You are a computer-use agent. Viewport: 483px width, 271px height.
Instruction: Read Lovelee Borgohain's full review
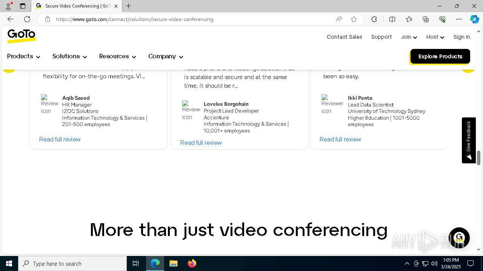click(201, 143)
